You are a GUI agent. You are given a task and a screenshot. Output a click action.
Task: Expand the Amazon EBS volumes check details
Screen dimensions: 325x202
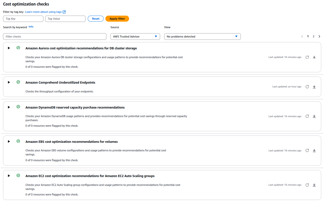pos(9,142)
